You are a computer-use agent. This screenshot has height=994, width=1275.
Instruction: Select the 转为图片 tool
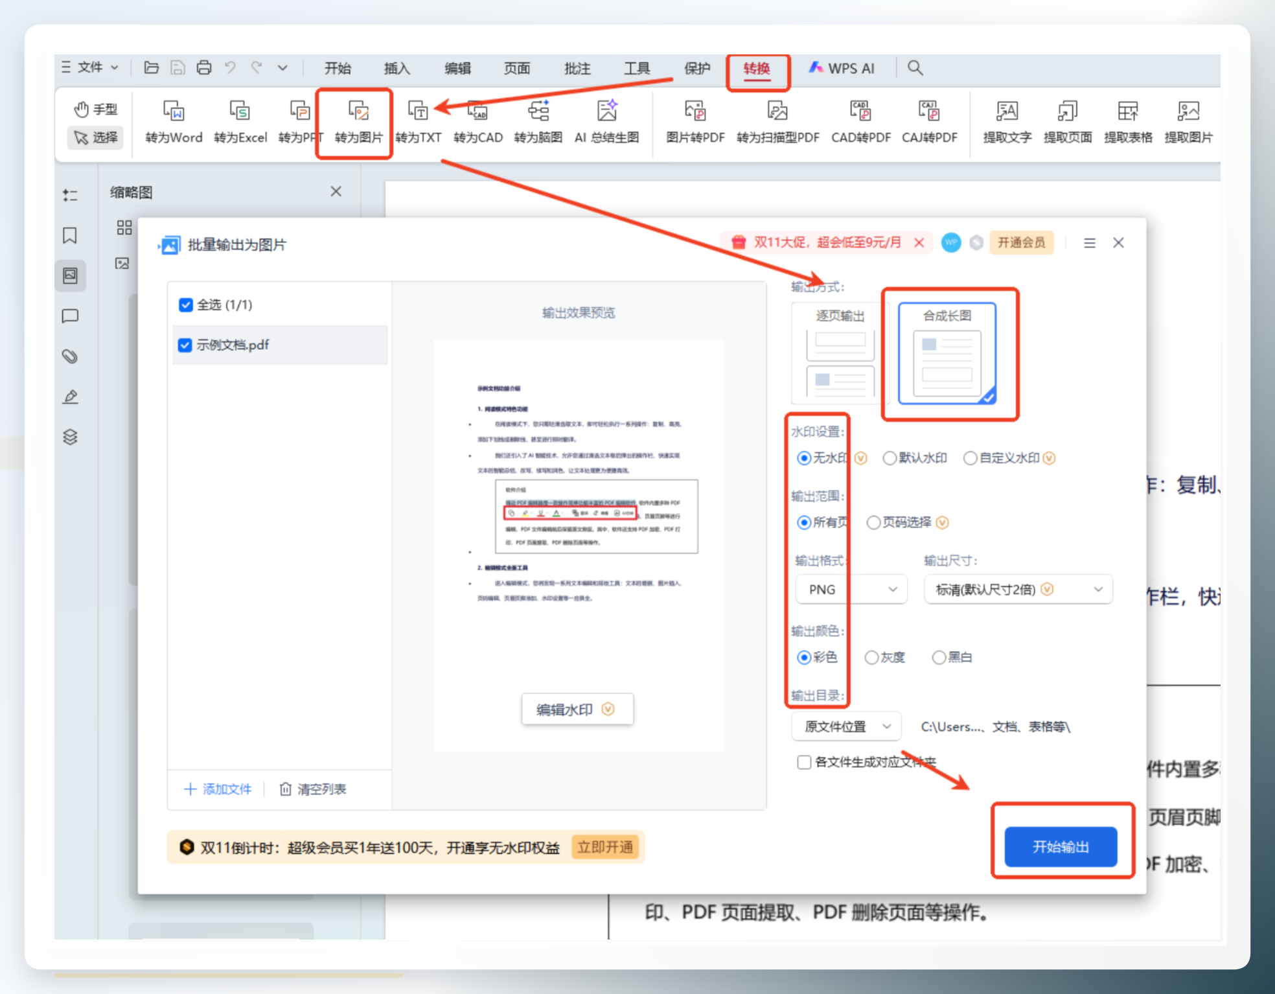point(358,121)
